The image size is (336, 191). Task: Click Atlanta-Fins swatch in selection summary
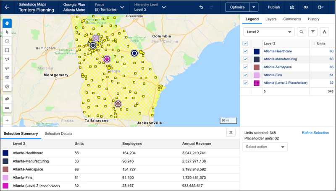coord(5,178)
